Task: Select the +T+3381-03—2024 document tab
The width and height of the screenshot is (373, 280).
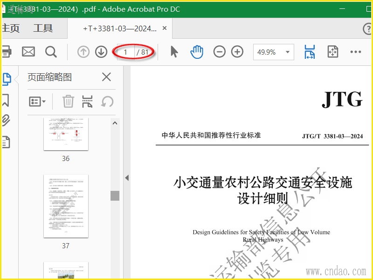Action: (120, 28)
